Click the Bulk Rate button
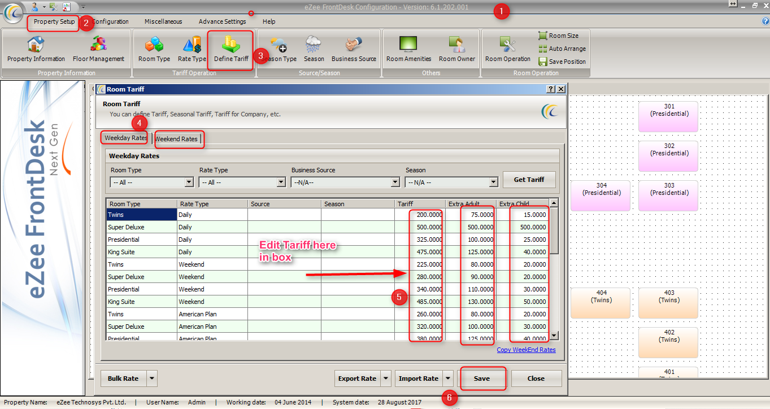This screenshot has height=409, width=770. 123,378
